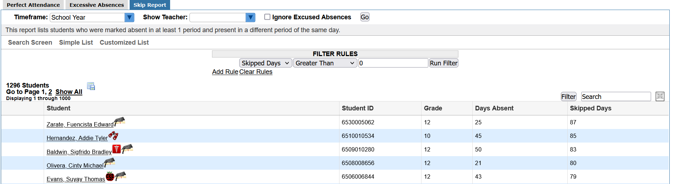Click graduation cap icon next to Zarate
This screenshot has width=674, height=184.
tap(120, 121)
